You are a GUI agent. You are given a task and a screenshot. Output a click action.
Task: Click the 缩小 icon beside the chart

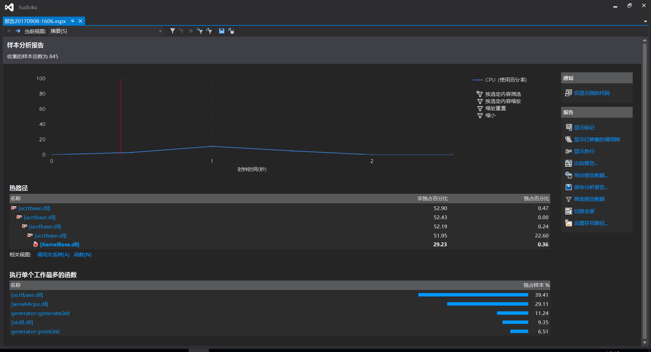pos(480,116)
